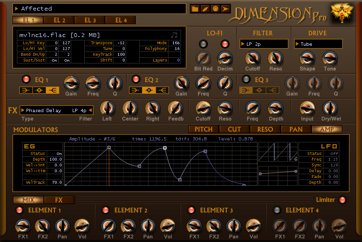Click the round options icon in top toolbar
Screen dimensions: 362x242
coord(215,9)
